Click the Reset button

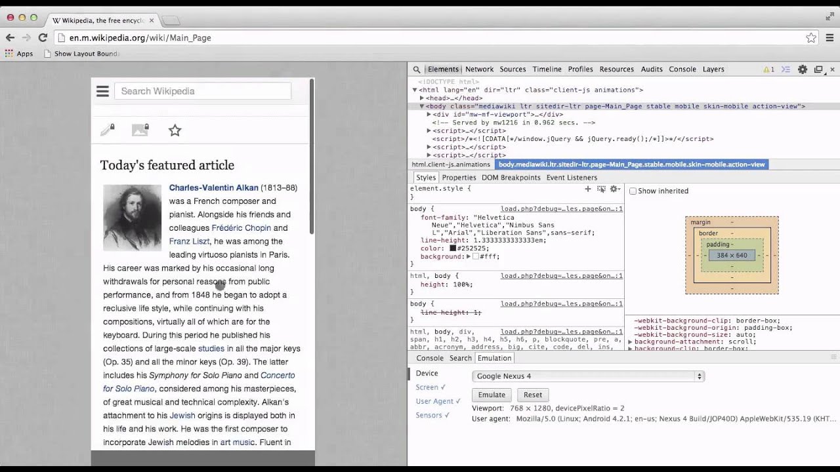(x=533, y=395)
